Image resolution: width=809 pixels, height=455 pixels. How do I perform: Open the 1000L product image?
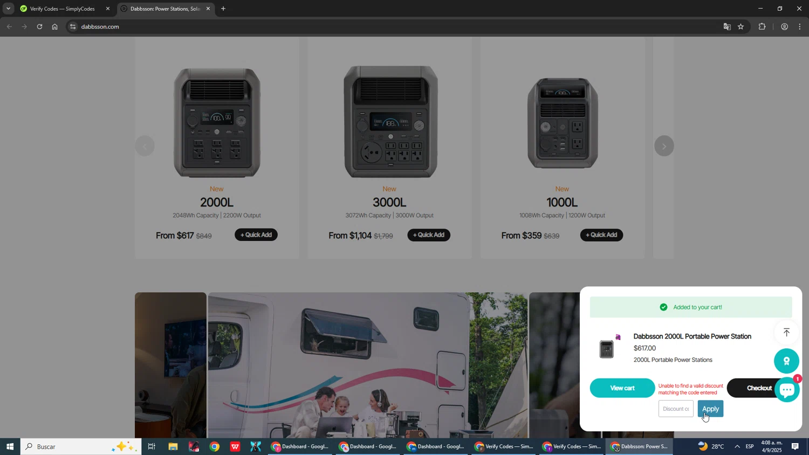tap(563, 123)
